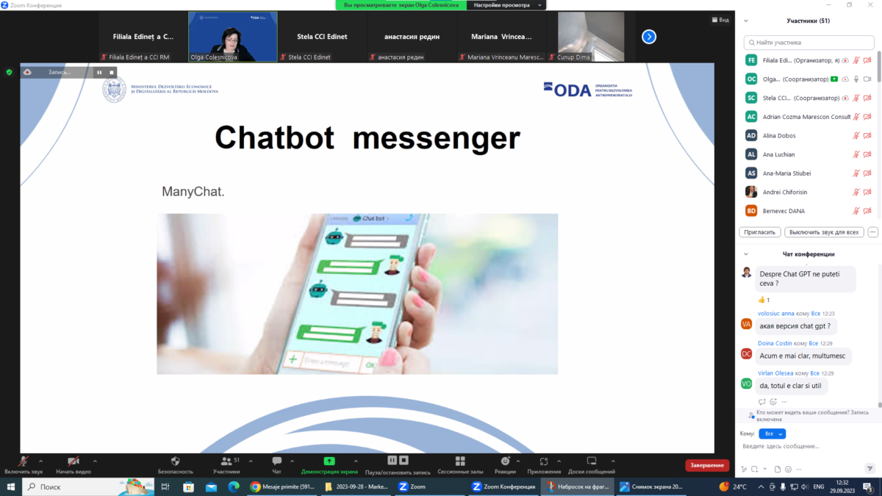The width and height of the screenshot is (882, 496).
Task: Open the Security shield icon (Безопасность)
Action: coord(176,461)
